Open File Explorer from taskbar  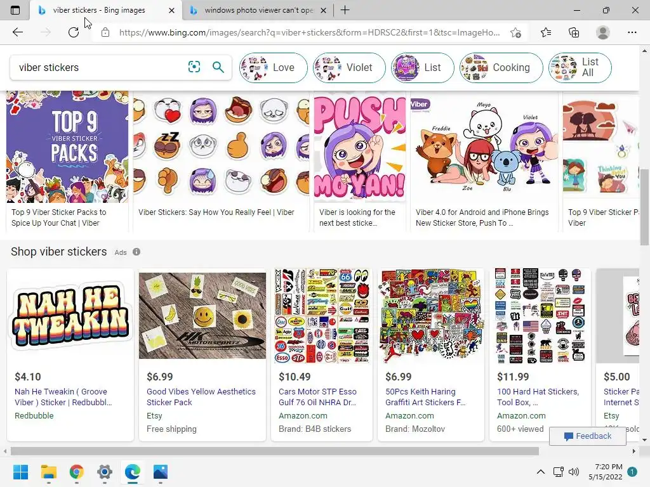click(x=48, y=472)
